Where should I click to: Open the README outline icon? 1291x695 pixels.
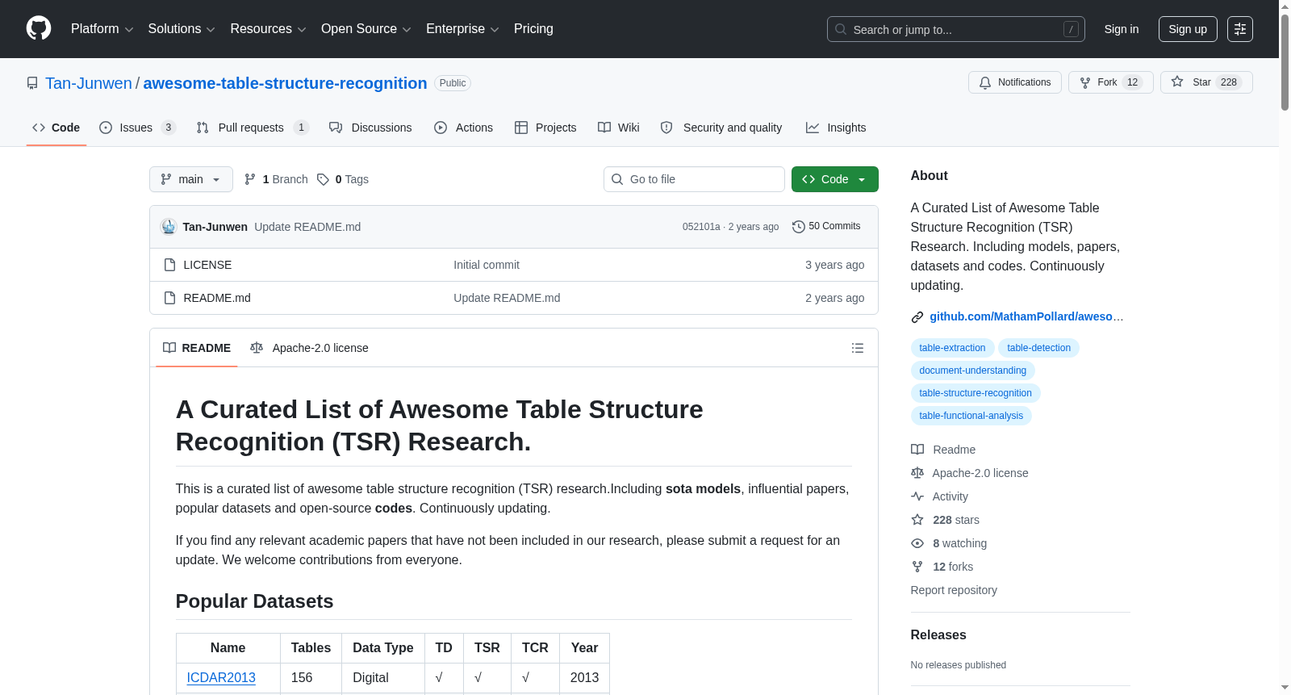[858, 348]
